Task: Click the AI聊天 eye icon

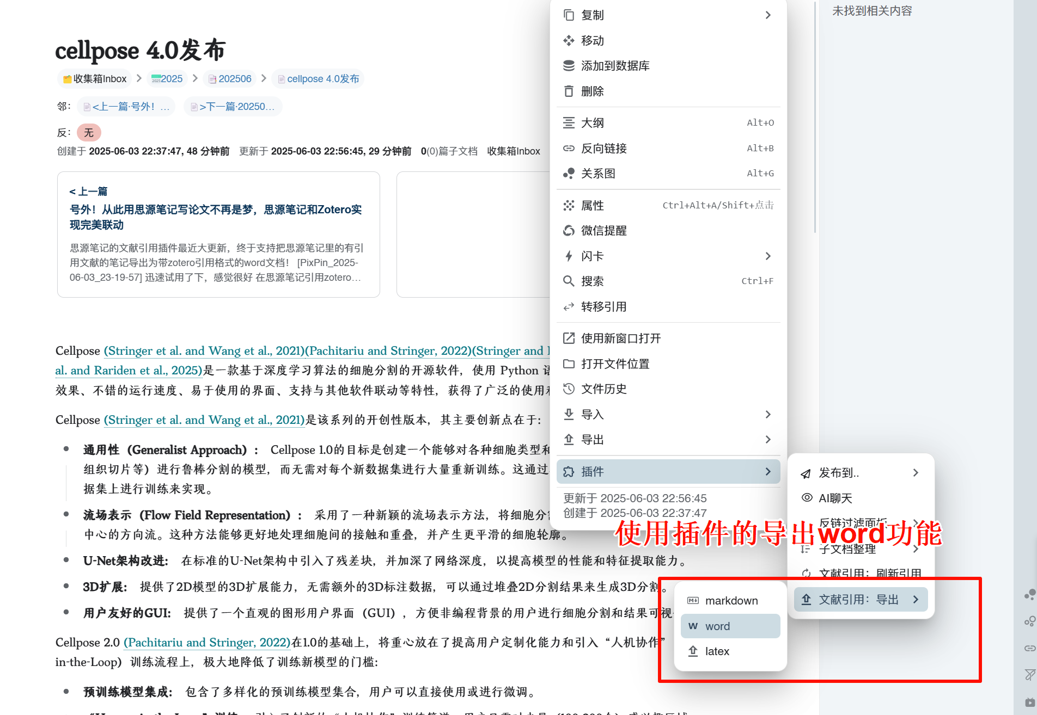Action: (x=807, y=498)
